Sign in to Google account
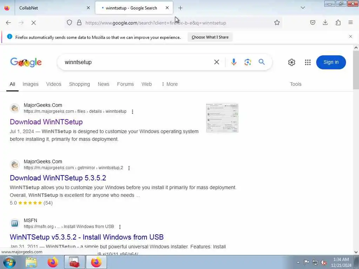This screenshot has width=359, height=269. [x=331, y=62]
